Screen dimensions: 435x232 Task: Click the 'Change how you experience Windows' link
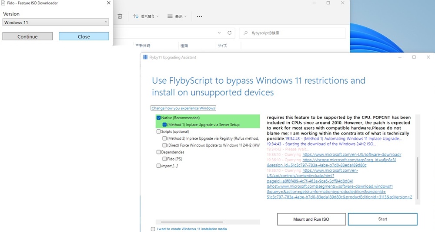pyautogui.click(x=183, y=108)
